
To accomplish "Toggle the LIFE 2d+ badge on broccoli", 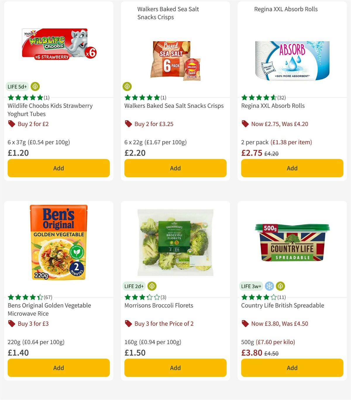I will (x=134, y=286).
